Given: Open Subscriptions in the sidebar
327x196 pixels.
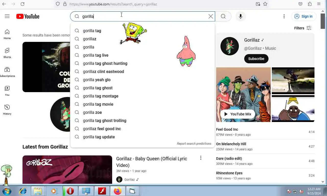Looking at the screenshot, I should 7,72.
